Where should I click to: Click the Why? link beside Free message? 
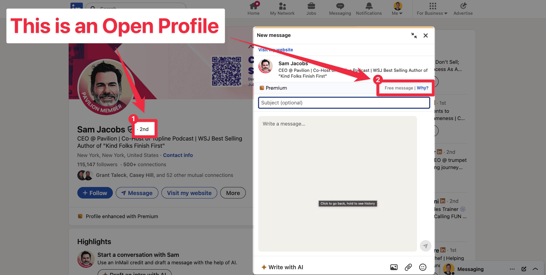pyautogui.click(x=422, y=88)
